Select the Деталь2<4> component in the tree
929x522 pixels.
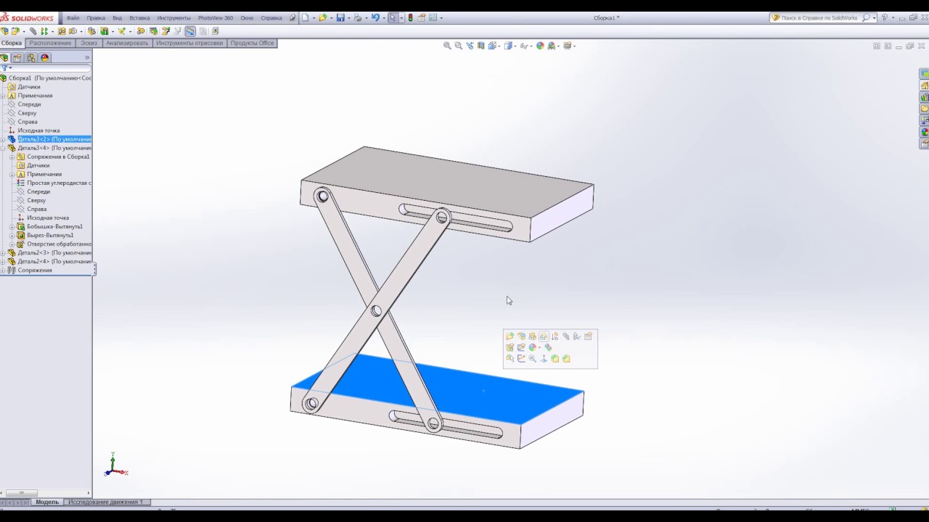pyautogui.click(x=54, y=262)
